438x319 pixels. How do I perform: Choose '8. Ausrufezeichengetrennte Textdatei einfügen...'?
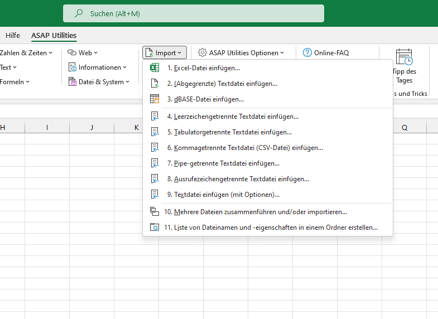(268, 179)
